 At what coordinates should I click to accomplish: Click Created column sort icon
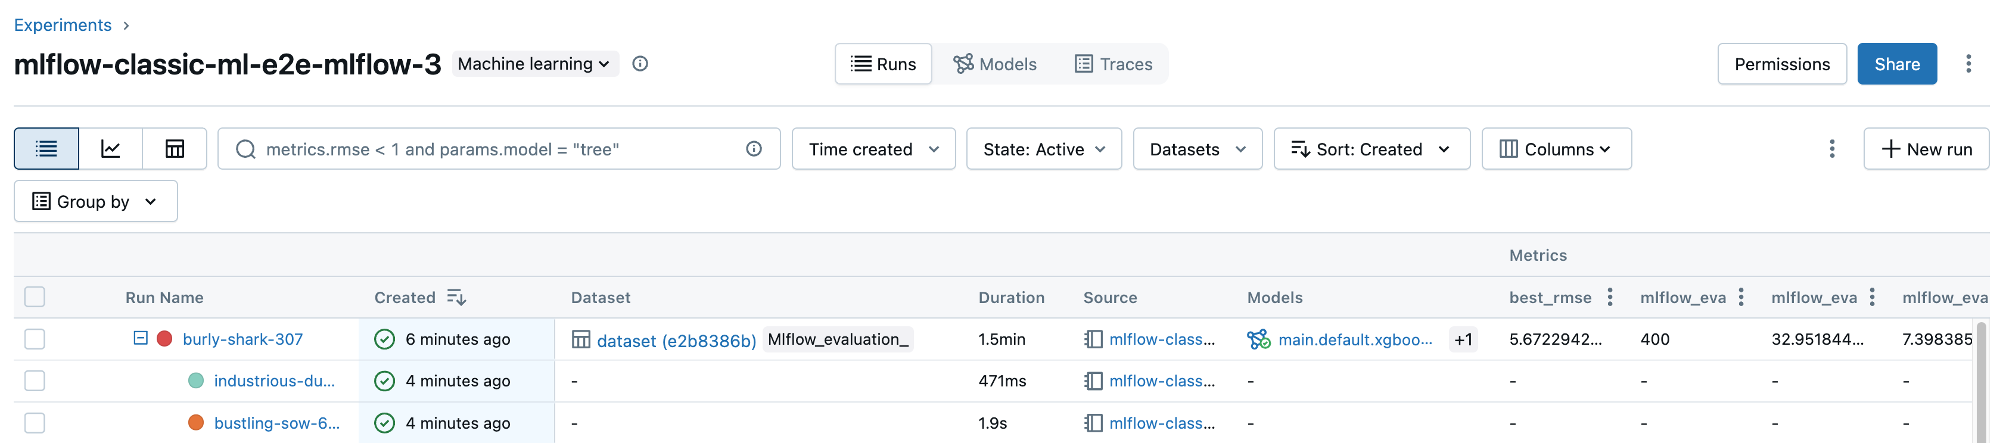coord(456,297)
